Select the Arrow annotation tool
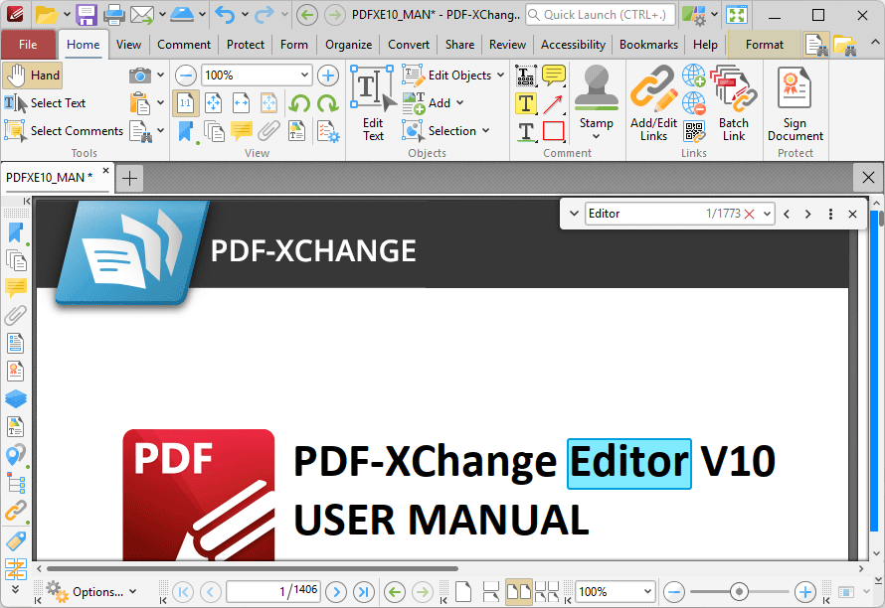Viewport: 885px width, 608px height. point(554,103)
